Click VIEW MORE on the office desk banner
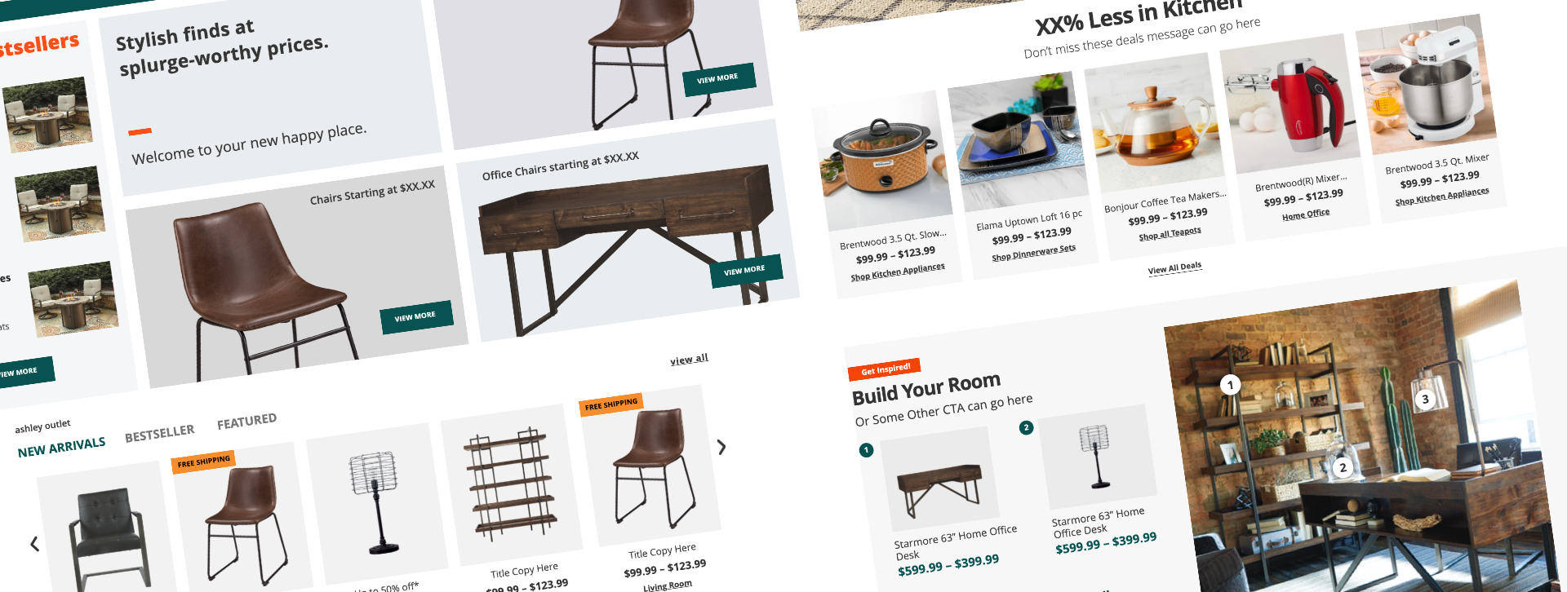The image size is (1567, 592). [744, 270]
